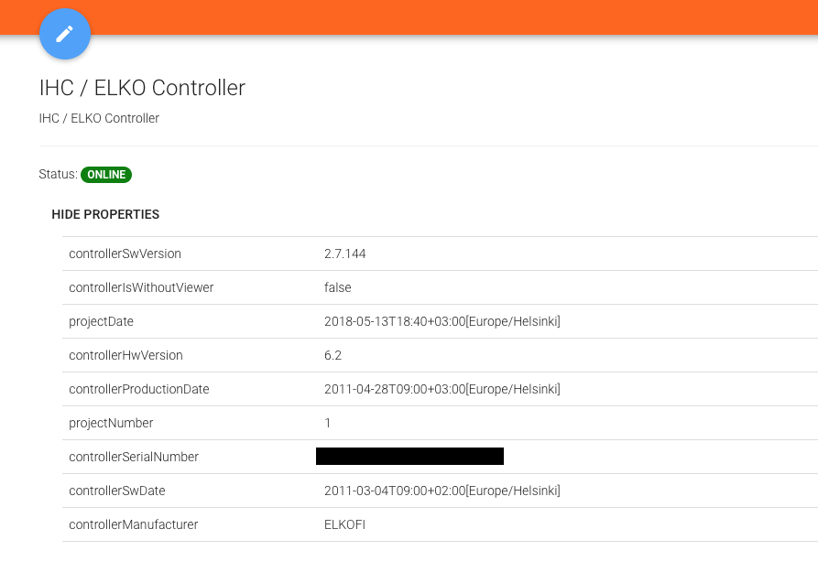Select the controllerProductionDate property name

(139, 389)
